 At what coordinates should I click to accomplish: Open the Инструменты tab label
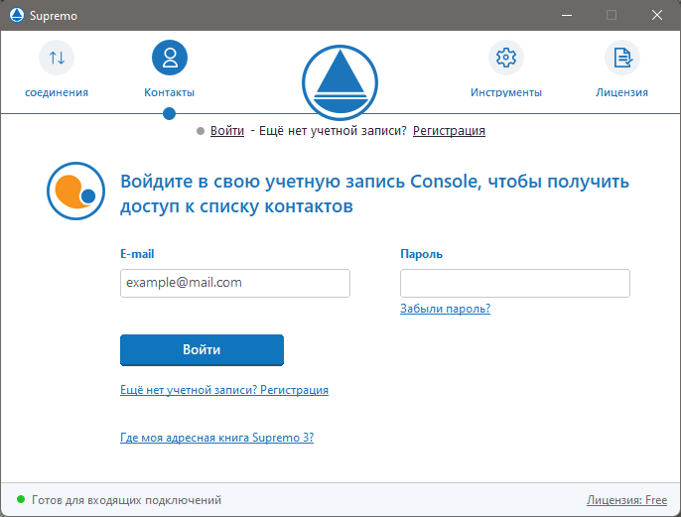pos(506,92)
